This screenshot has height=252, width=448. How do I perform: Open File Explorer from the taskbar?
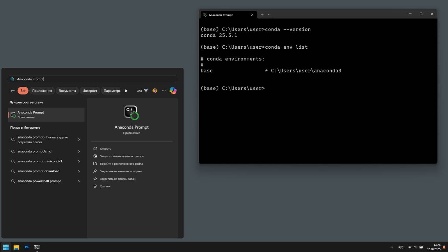(16, 247)
